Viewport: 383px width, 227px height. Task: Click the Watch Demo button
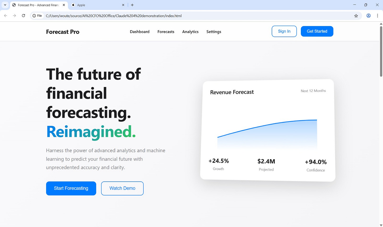[122, 188]
